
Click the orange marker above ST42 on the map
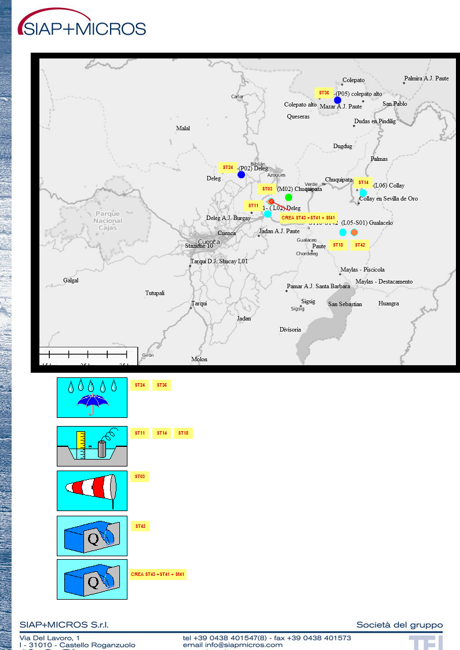[354, 232]
